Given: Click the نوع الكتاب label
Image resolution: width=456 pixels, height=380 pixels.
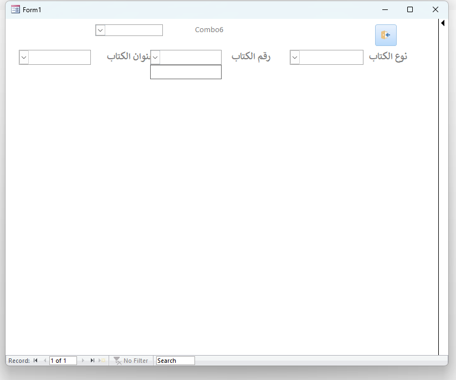Looking at the screenshot, I should 388,57.
